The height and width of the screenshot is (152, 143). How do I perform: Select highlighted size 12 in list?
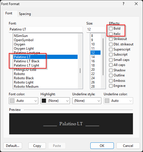tap(96, 53)
